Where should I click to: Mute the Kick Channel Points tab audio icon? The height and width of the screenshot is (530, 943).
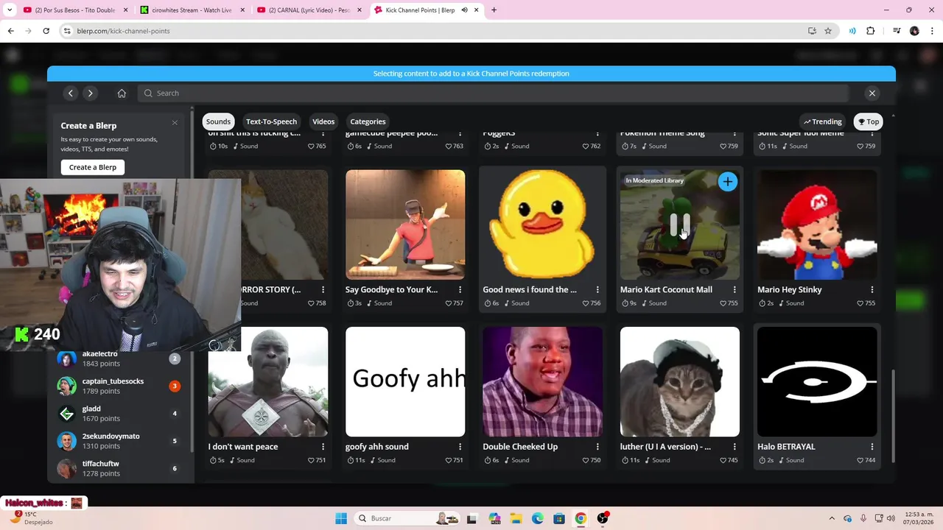coord(464,10)
